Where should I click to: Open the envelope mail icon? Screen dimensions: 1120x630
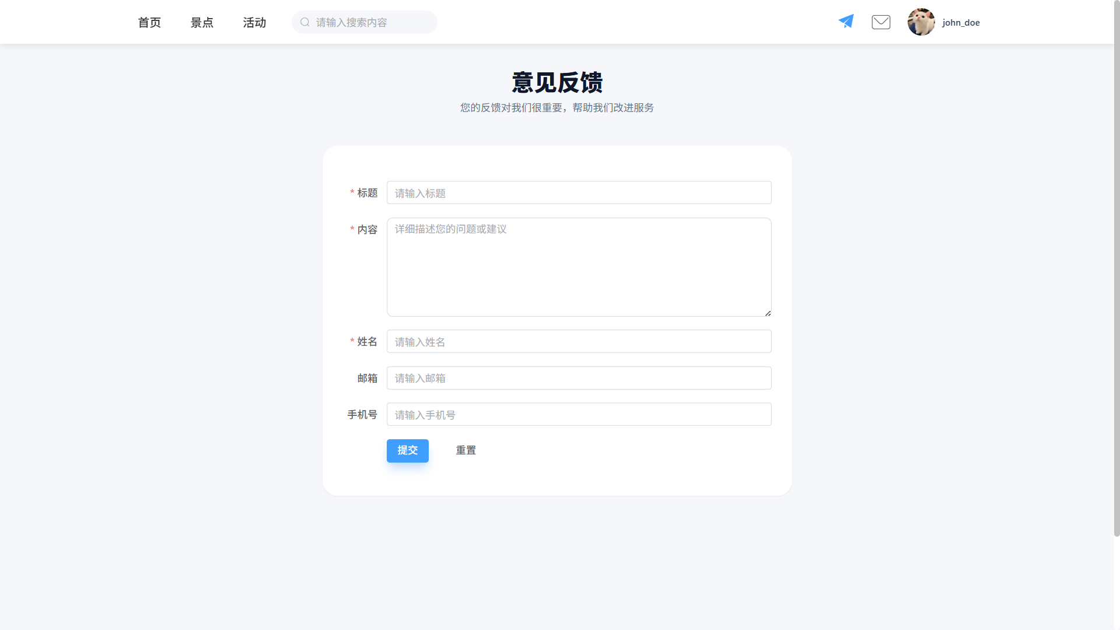881,22
